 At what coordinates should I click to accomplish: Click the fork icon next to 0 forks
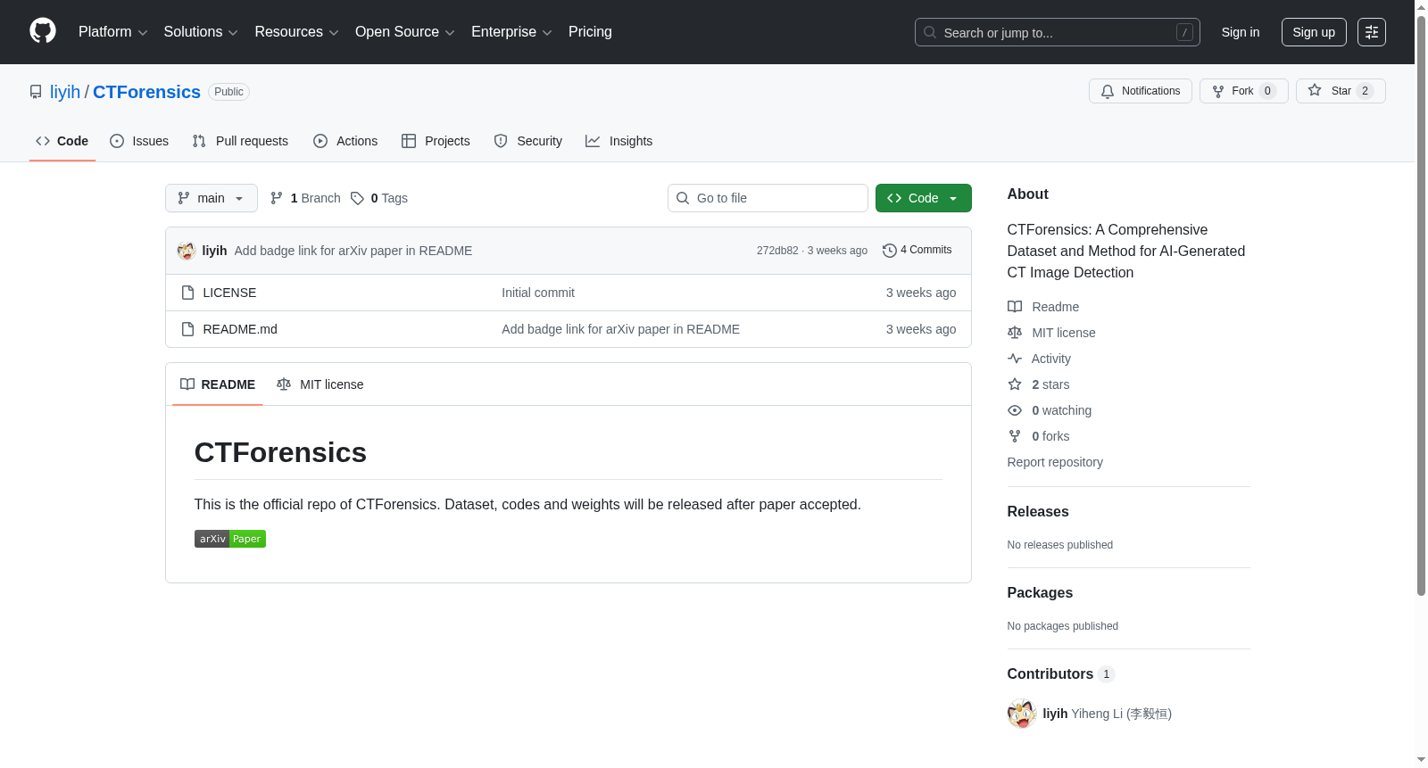[1015, 436]
